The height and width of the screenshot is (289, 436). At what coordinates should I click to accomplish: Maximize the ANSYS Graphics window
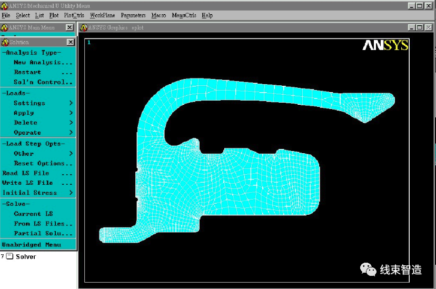tap(420, 27)
